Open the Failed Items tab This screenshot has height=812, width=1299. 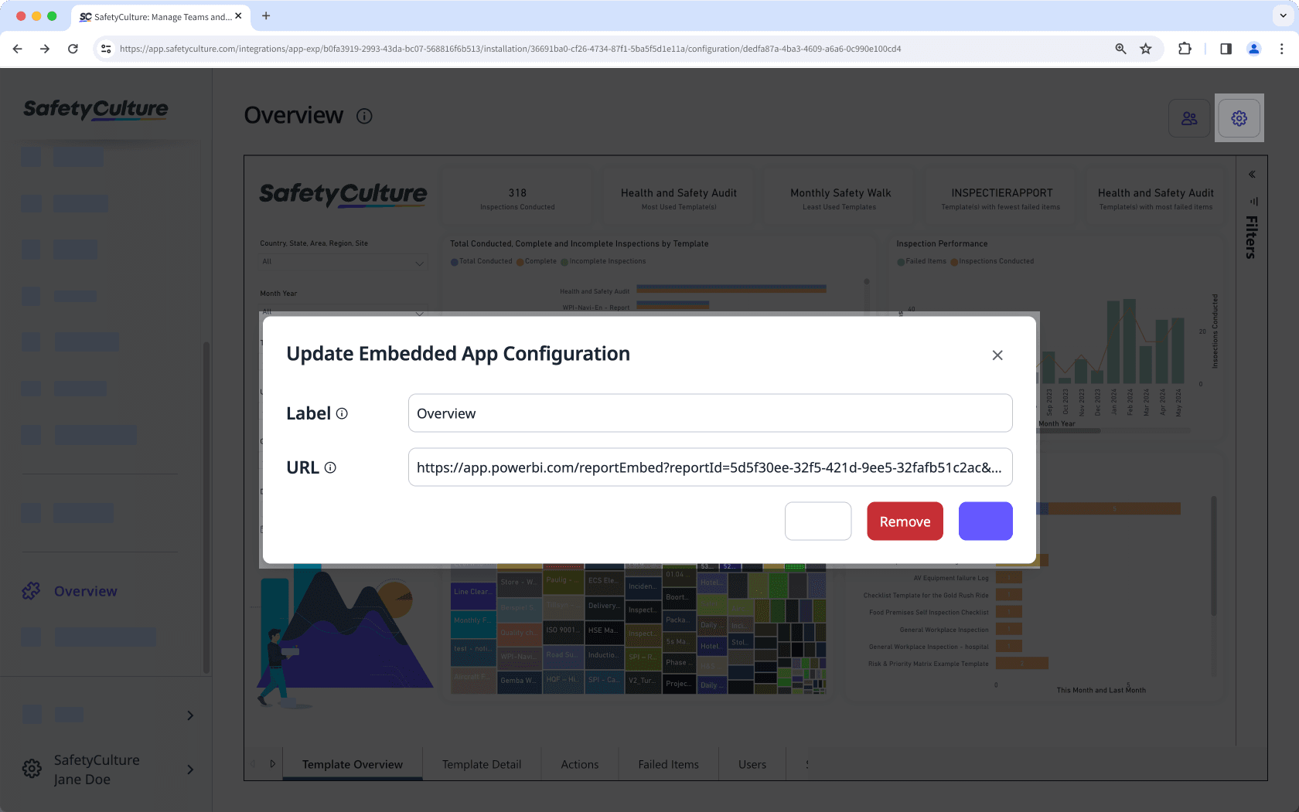668,764
